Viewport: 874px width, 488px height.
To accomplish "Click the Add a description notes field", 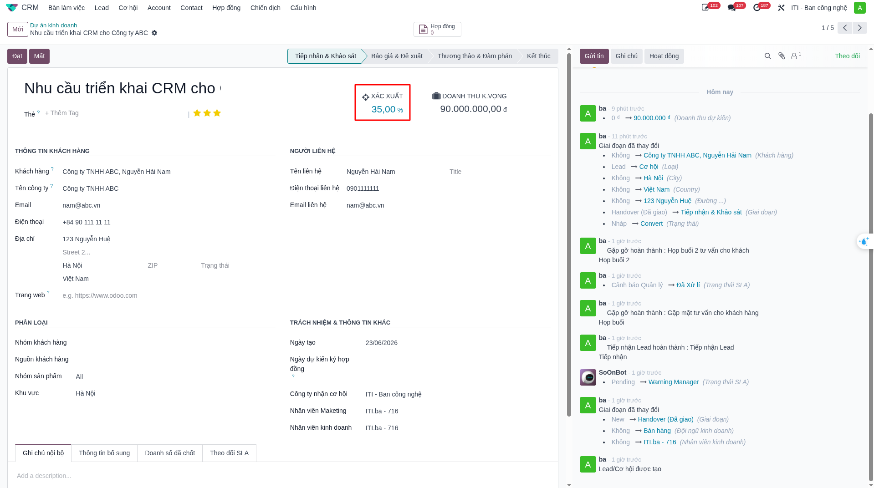I will (x=282, y=476).
